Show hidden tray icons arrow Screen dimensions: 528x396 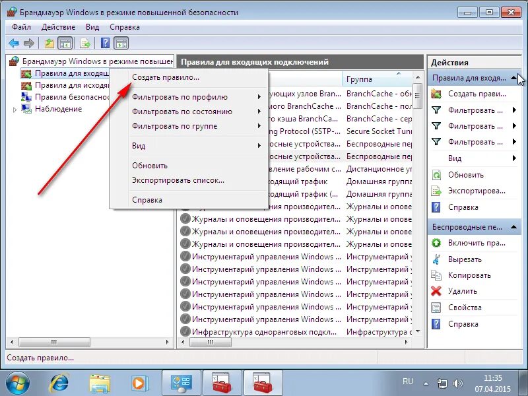426,383
